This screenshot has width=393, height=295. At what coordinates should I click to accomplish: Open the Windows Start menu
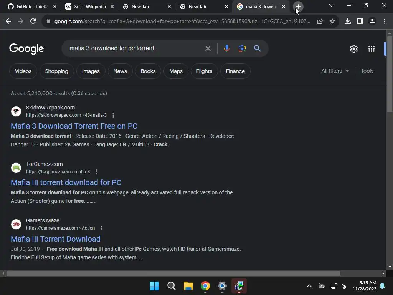(x=154, y=286)
